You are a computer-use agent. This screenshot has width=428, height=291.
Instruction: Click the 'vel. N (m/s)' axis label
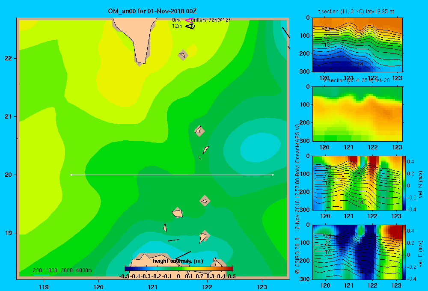tap(420, 184)
